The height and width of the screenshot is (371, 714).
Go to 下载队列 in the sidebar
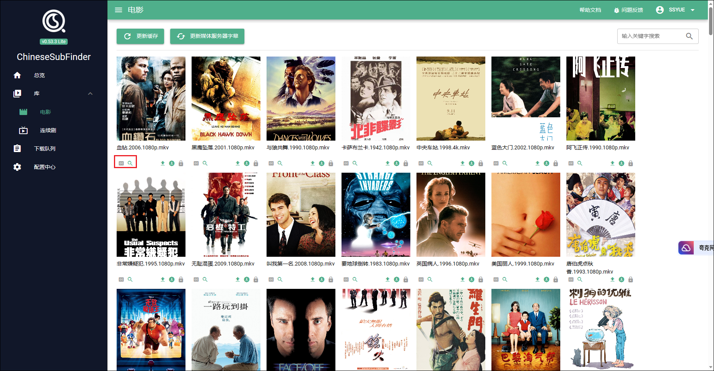pos(44,149)
